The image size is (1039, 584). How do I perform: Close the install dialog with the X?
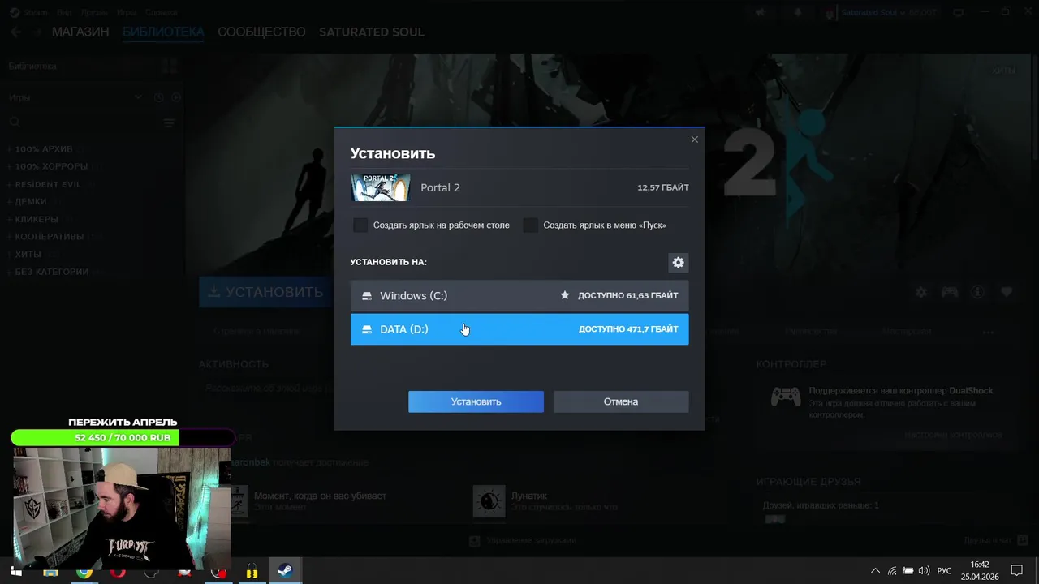(694, 140)
